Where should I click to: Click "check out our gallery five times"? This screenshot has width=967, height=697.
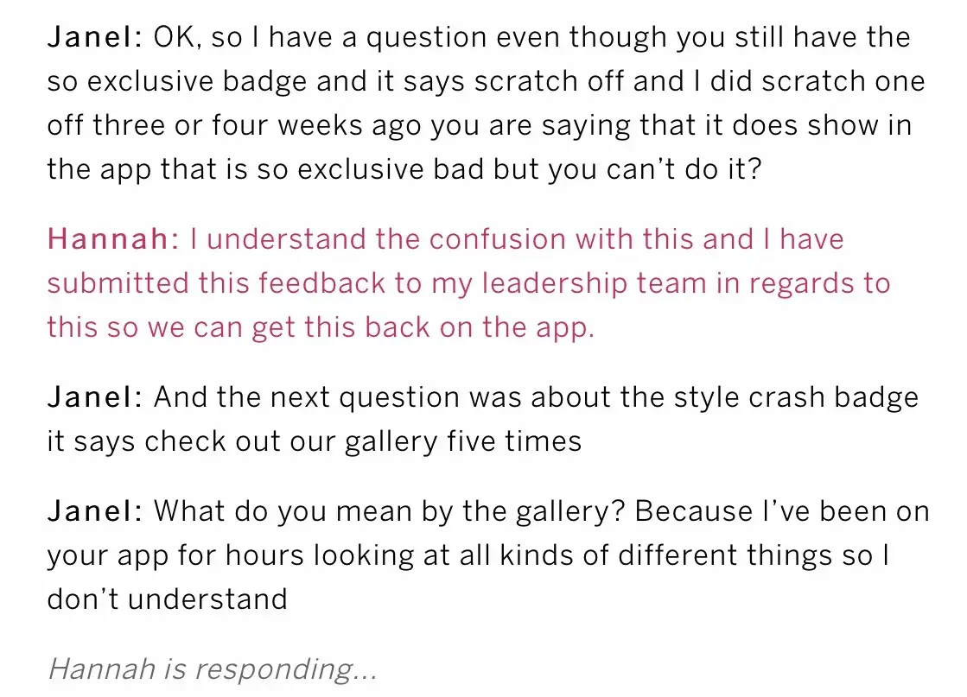coord(363,441)
